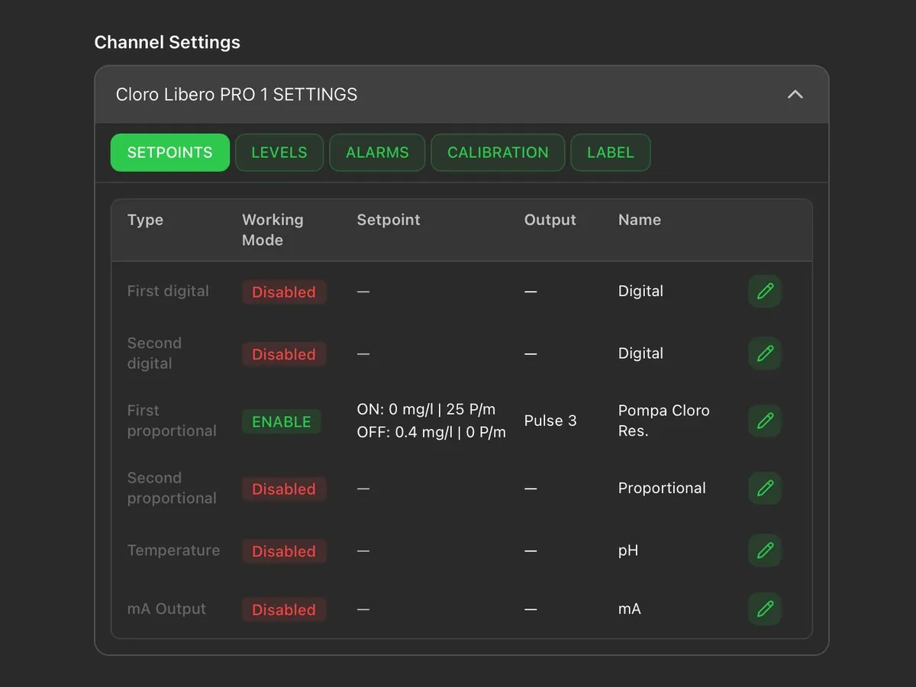Click the mA name in the mA Output row
Viewport: 916px width, 687px height.
pyautogui.click(x=630, y=609)
